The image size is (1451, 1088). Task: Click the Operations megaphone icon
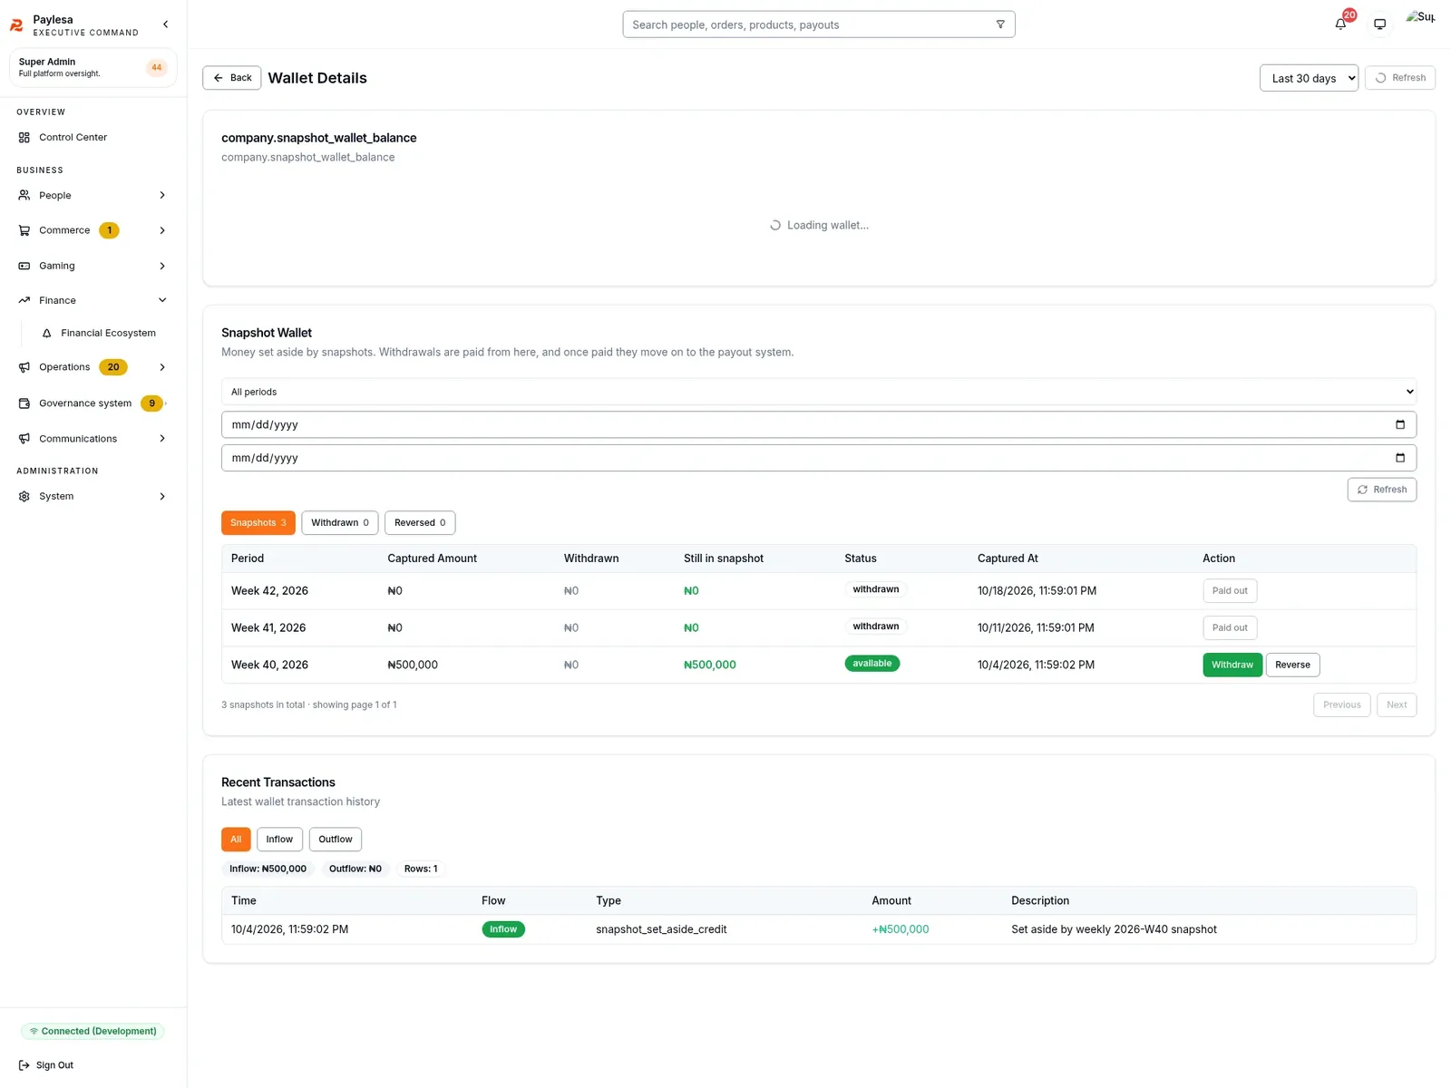pyautogui.click(x=24, y=367)
